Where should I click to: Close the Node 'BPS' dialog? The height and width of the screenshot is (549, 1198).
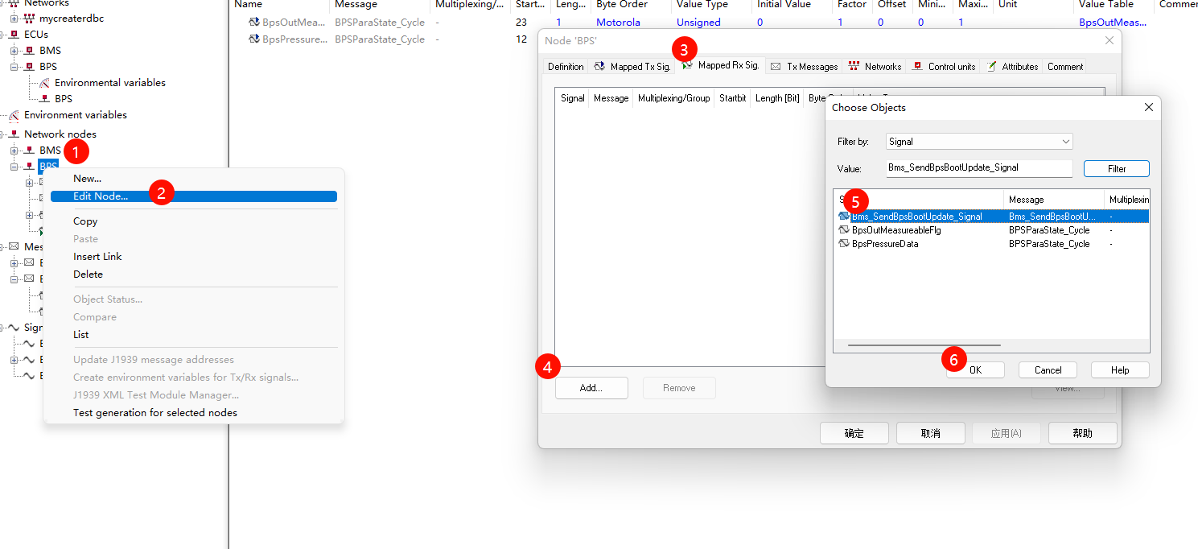tap(1109, 40)
